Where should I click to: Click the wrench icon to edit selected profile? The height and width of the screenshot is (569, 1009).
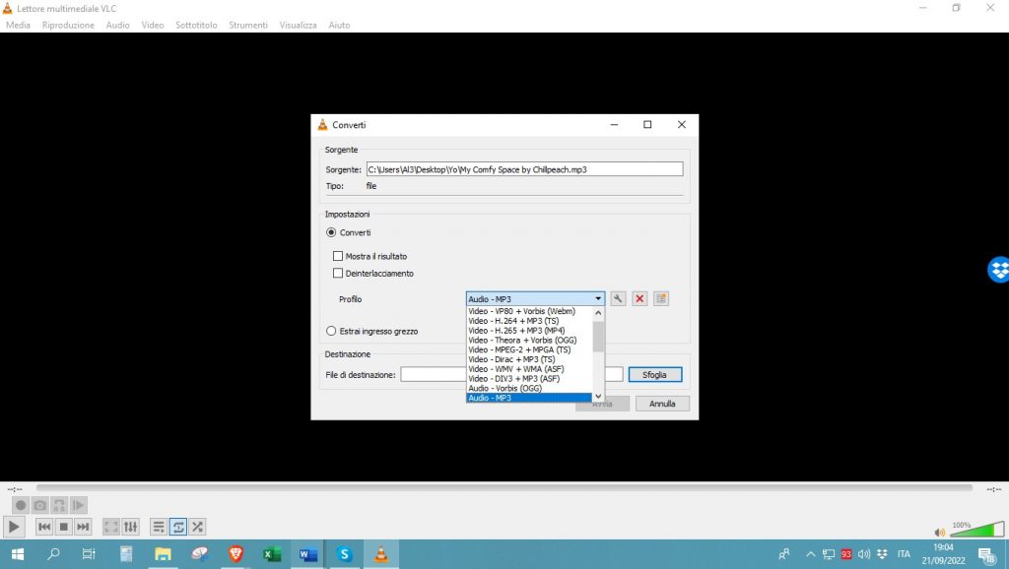click(x=619, y=298)
